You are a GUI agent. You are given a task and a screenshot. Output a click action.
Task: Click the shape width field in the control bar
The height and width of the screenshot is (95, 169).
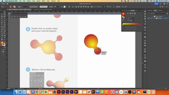click(x=99, y=7)
